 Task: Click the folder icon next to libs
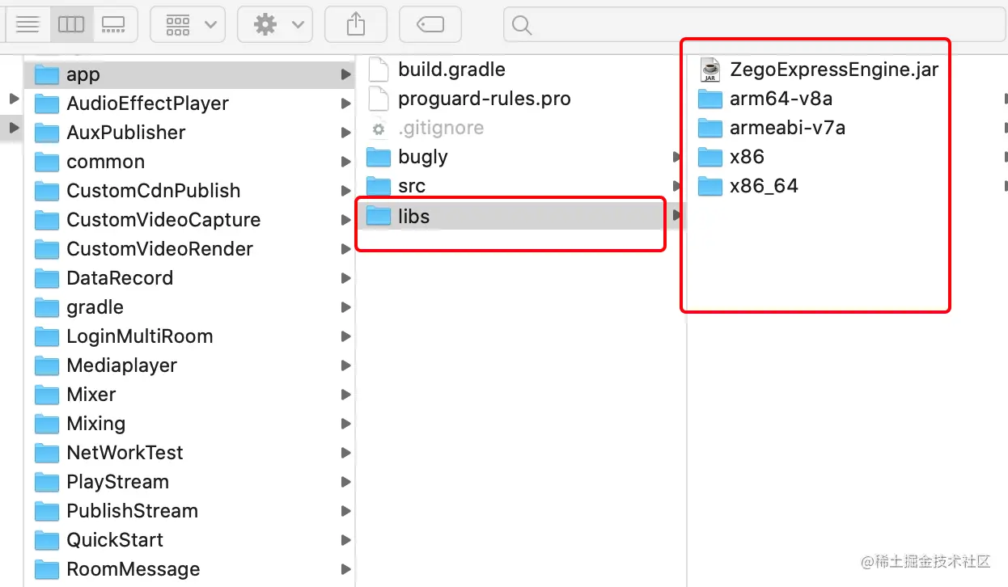click(x=379, y=216)
